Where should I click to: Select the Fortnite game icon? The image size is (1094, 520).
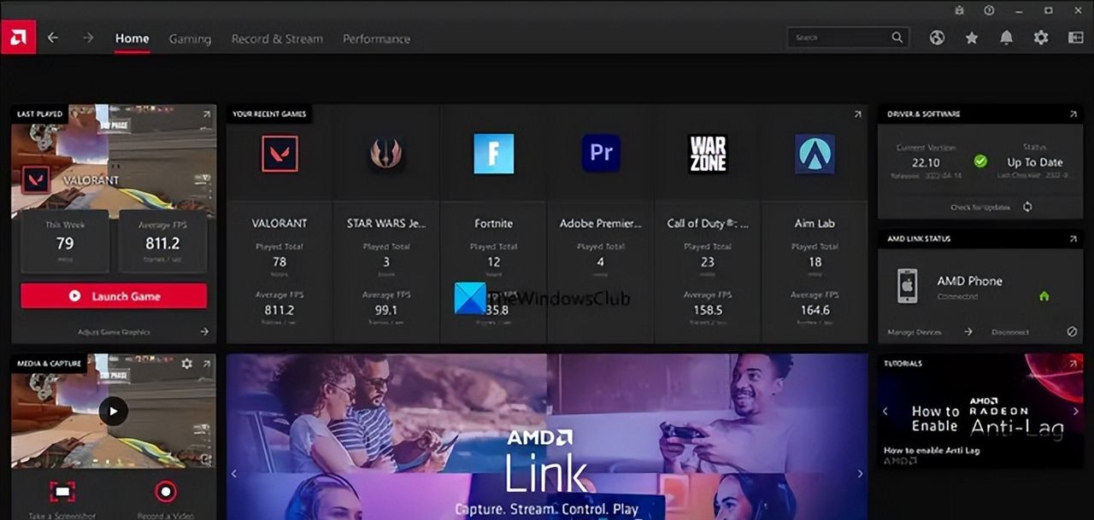[494, 154]
